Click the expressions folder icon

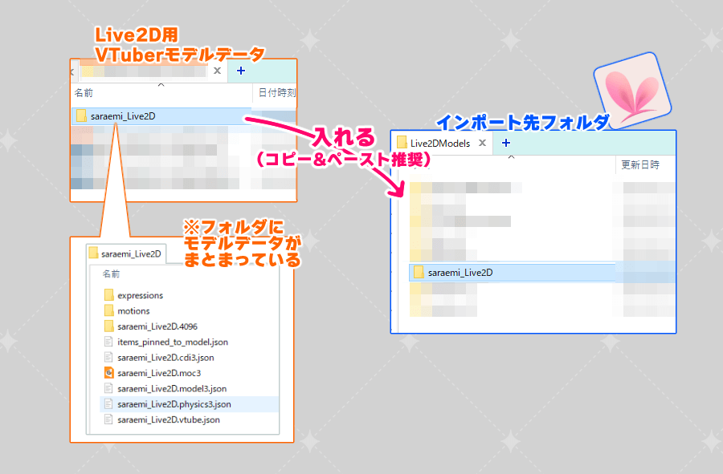108,295
